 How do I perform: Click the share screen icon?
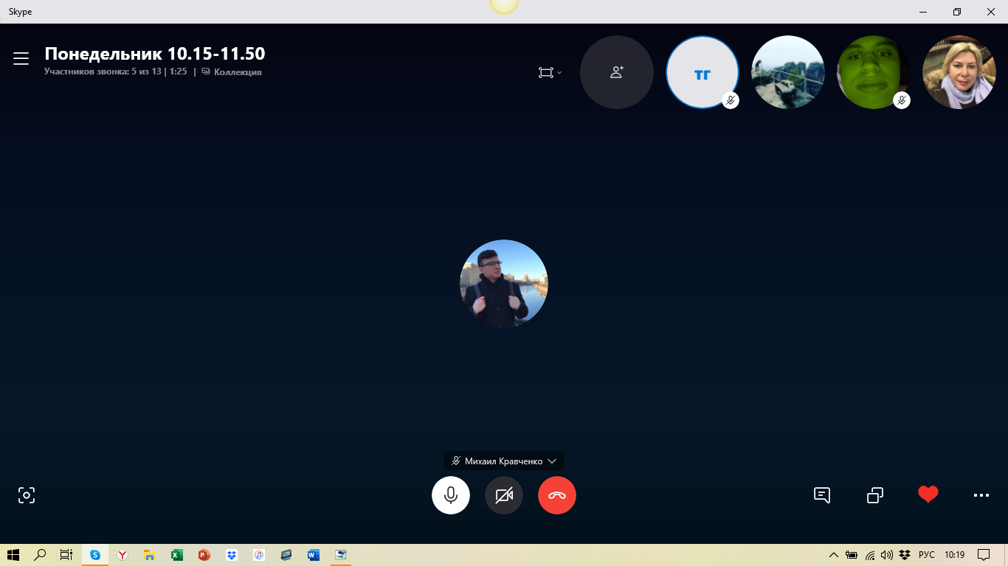coord(875,495)
